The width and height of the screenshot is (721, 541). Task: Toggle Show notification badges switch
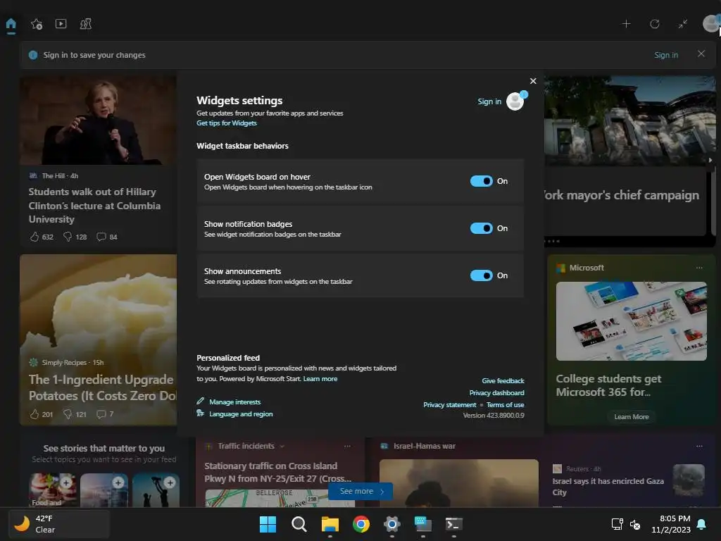point(481,228)
